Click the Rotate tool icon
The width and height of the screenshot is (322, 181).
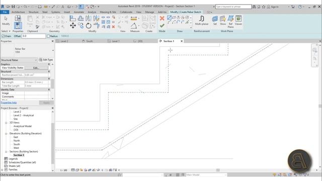pyautogui.click(x=89, y=26)
